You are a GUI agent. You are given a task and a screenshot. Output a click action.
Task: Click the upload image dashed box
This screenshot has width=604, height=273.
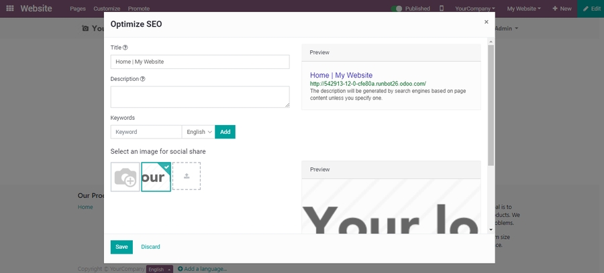tap(187, 176)
